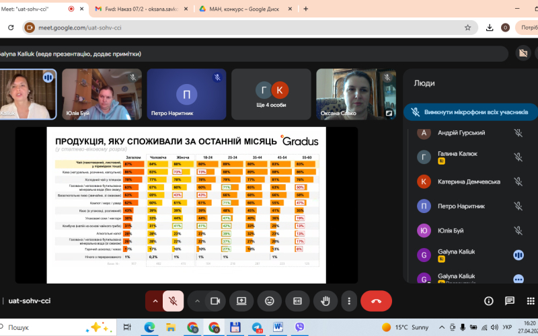Mute Юлія Буй's microphone in the list
The width and height of the screenshot is (538, 336).
(x=518, y=230)
